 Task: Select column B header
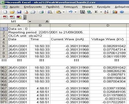40,25
